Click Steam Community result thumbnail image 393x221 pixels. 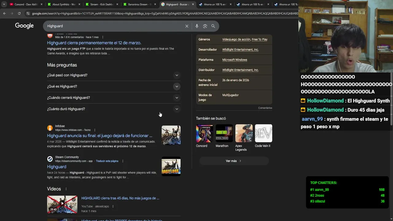171,166
